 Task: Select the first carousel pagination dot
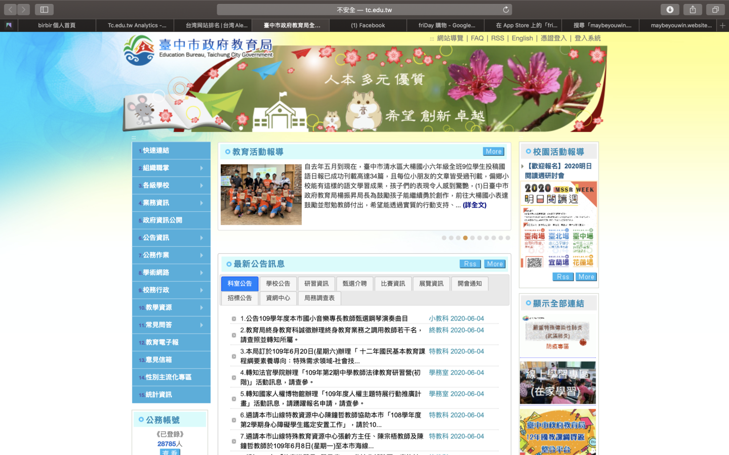(x=444, y=238)
